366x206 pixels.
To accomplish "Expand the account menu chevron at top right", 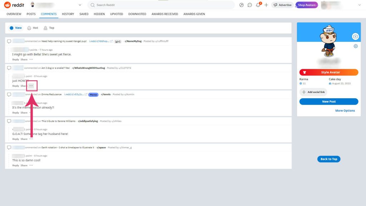I will pos(360,5).
